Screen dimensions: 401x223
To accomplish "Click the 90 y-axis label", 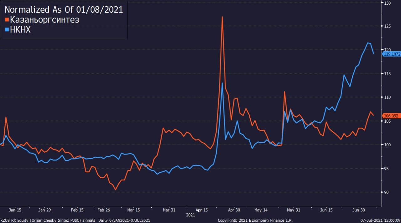I will (386, 192).
